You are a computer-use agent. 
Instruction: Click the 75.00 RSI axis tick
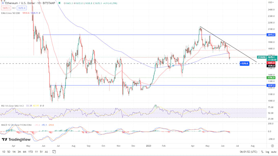271,107
